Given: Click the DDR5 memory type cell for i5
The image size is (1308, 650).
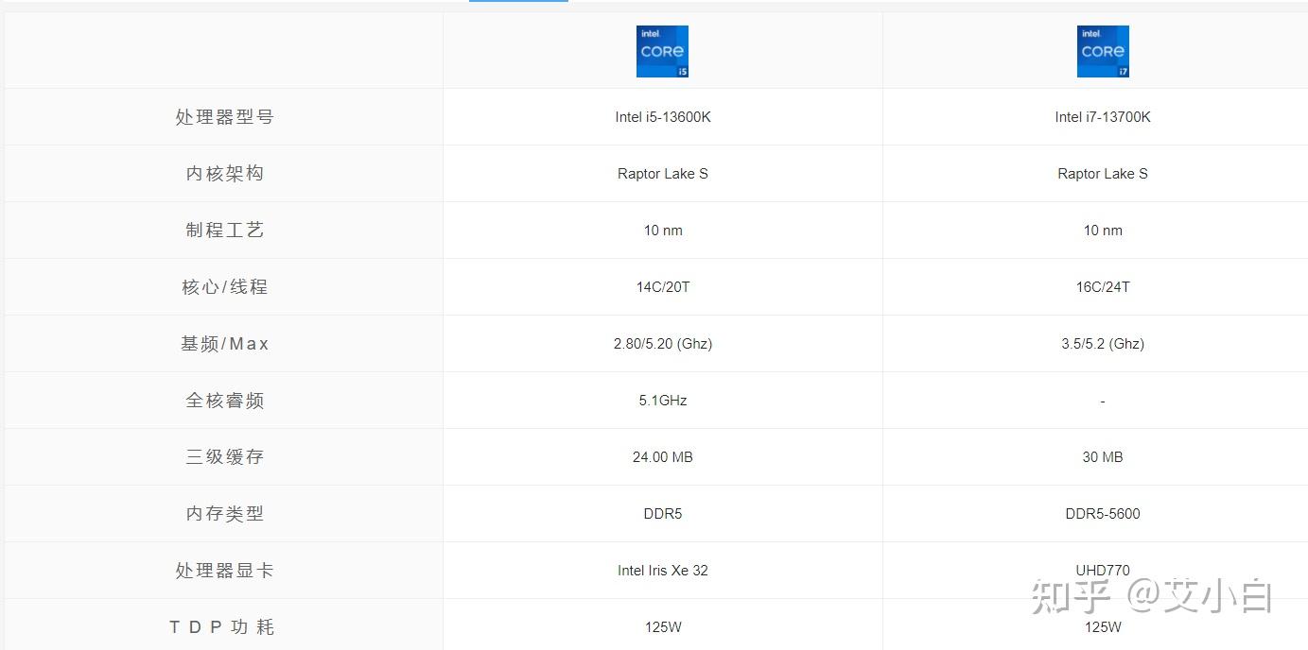Looking at the screenshot, I should (663, 514).
